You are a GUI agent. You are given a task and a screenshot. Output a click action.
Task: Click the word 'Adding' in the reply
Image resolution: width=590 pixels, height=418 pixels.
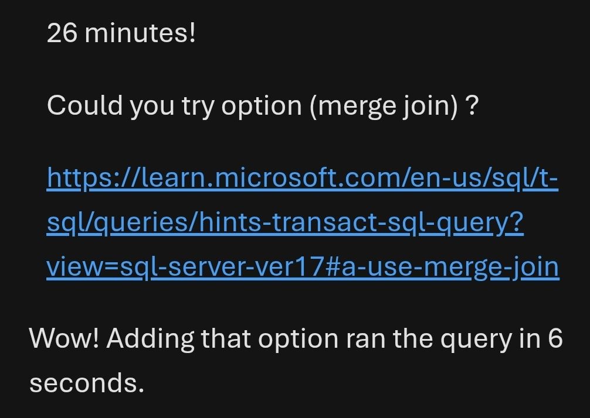tap(150, 338)
